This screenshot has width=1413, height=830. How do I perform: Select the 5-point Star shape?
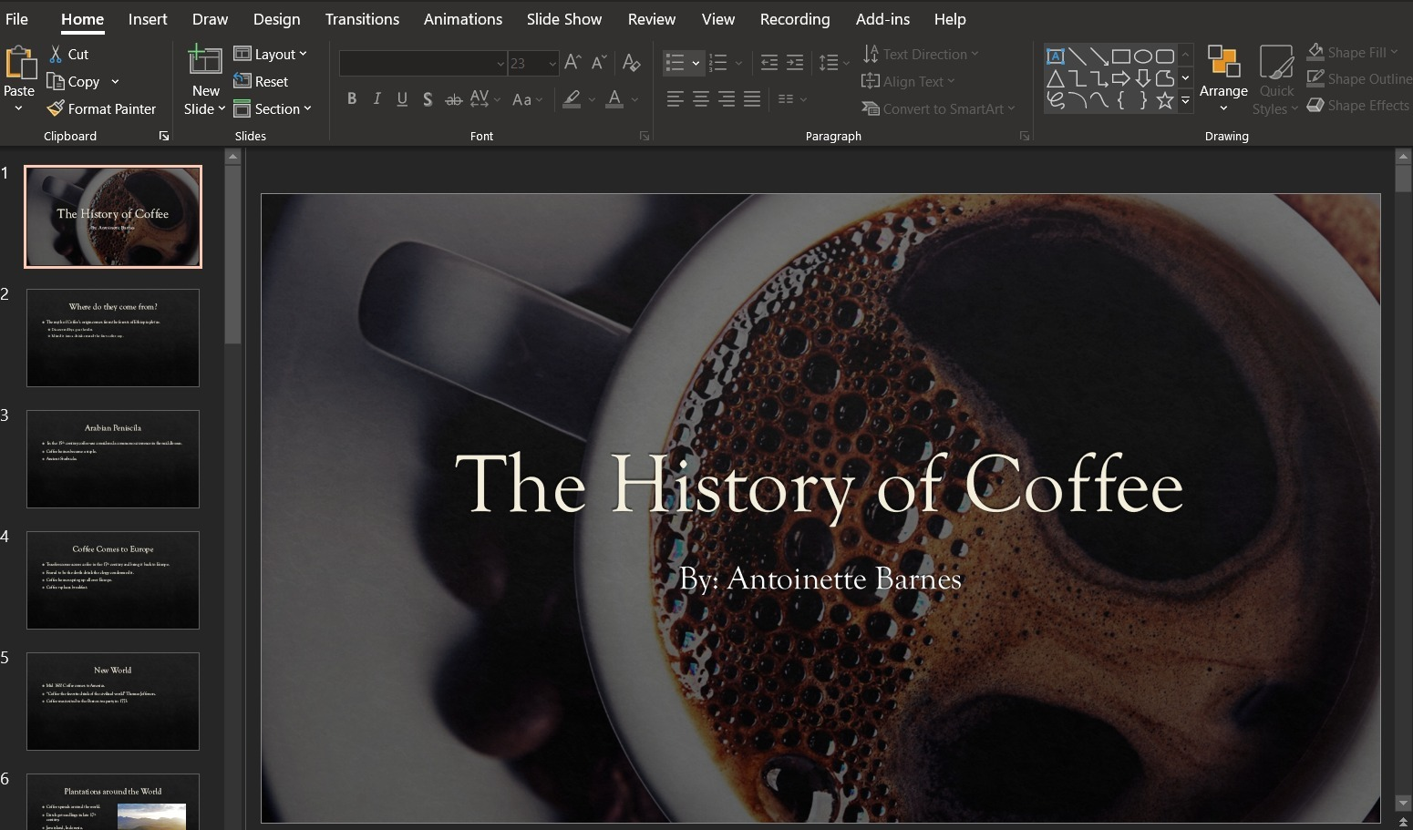coord(1165,100)
